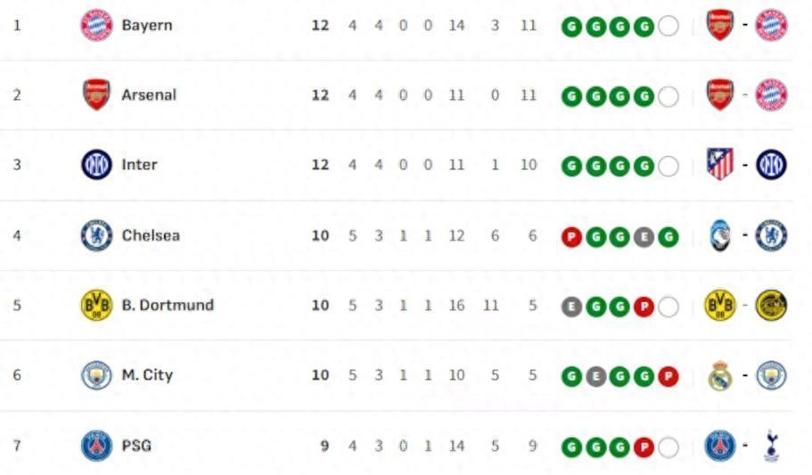Click the M. City crest beside the team name

coord(96,375)
